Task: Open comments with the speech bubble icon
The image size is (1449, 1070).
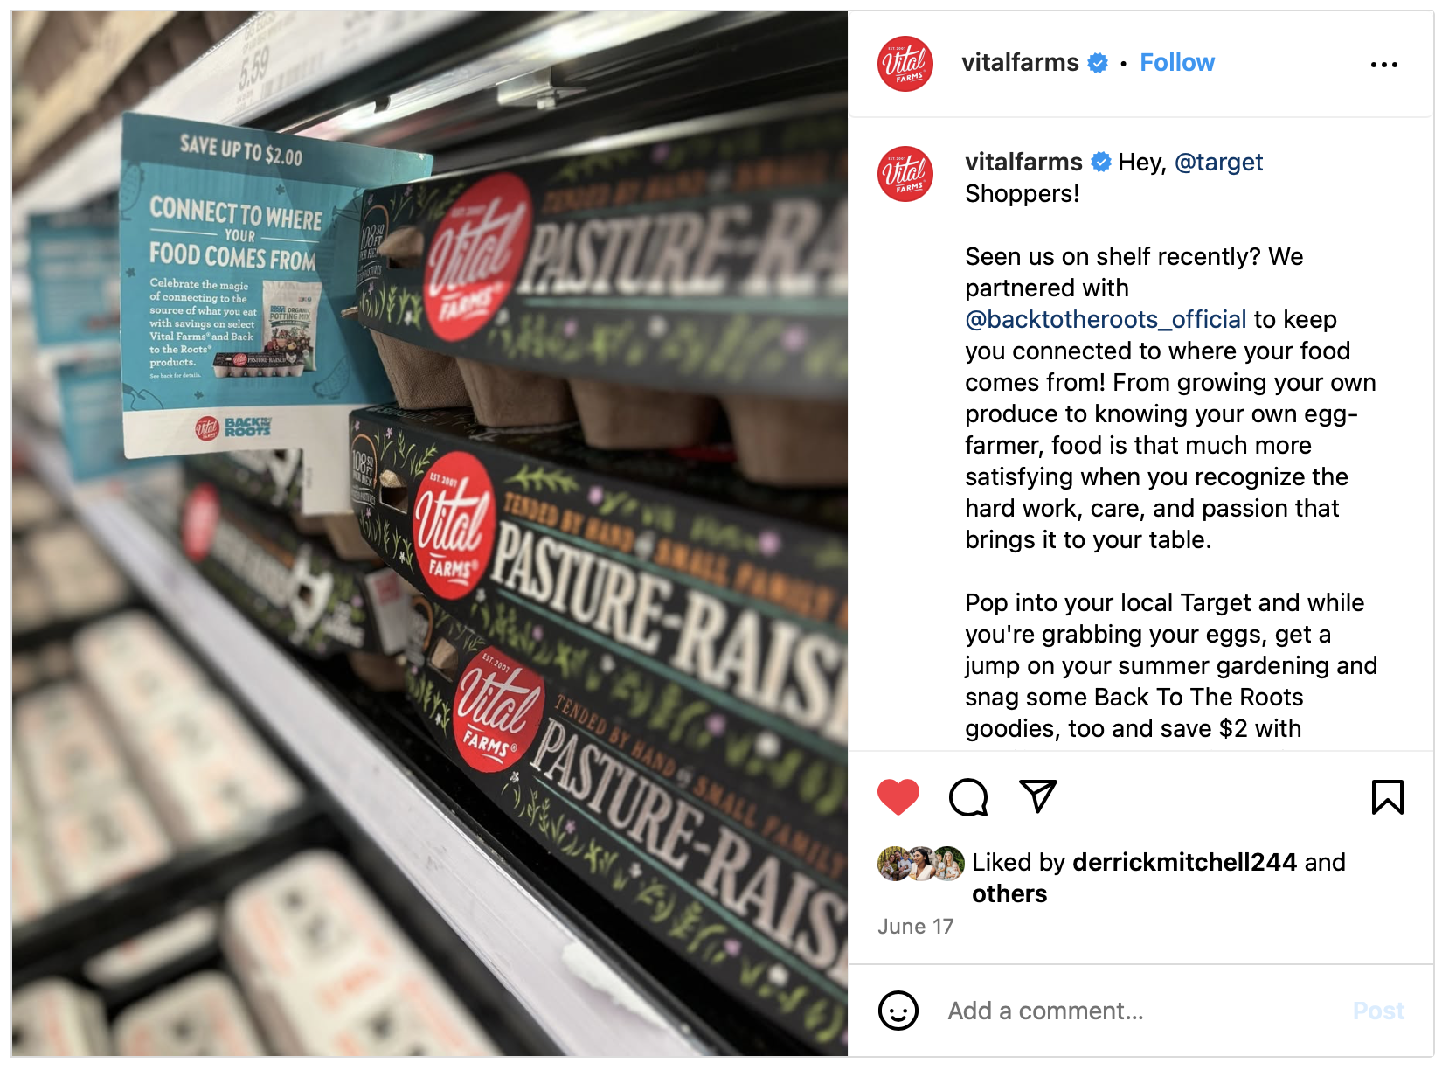Action: point(968,797)
